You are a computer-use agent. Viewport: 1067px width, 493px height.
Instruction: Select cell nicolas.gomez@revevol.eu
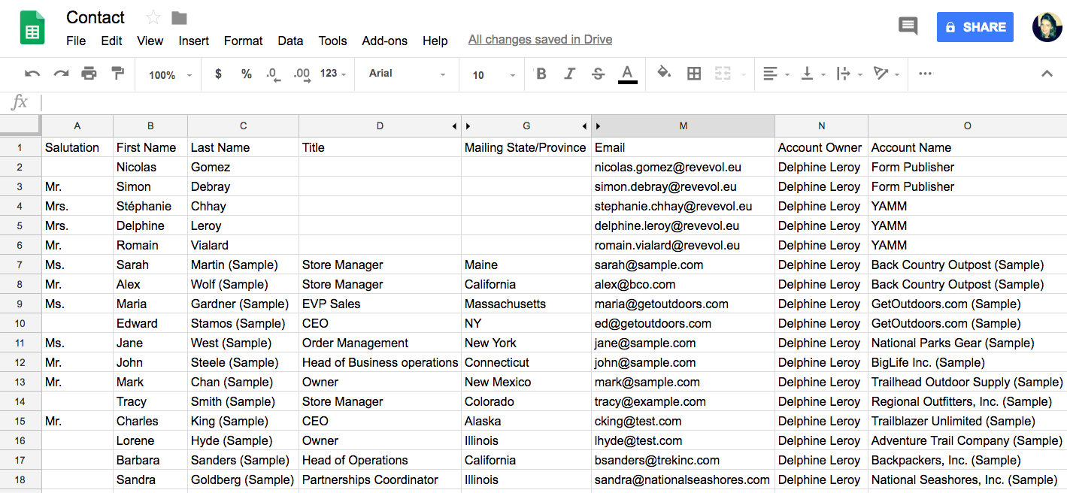coord(683,167)
